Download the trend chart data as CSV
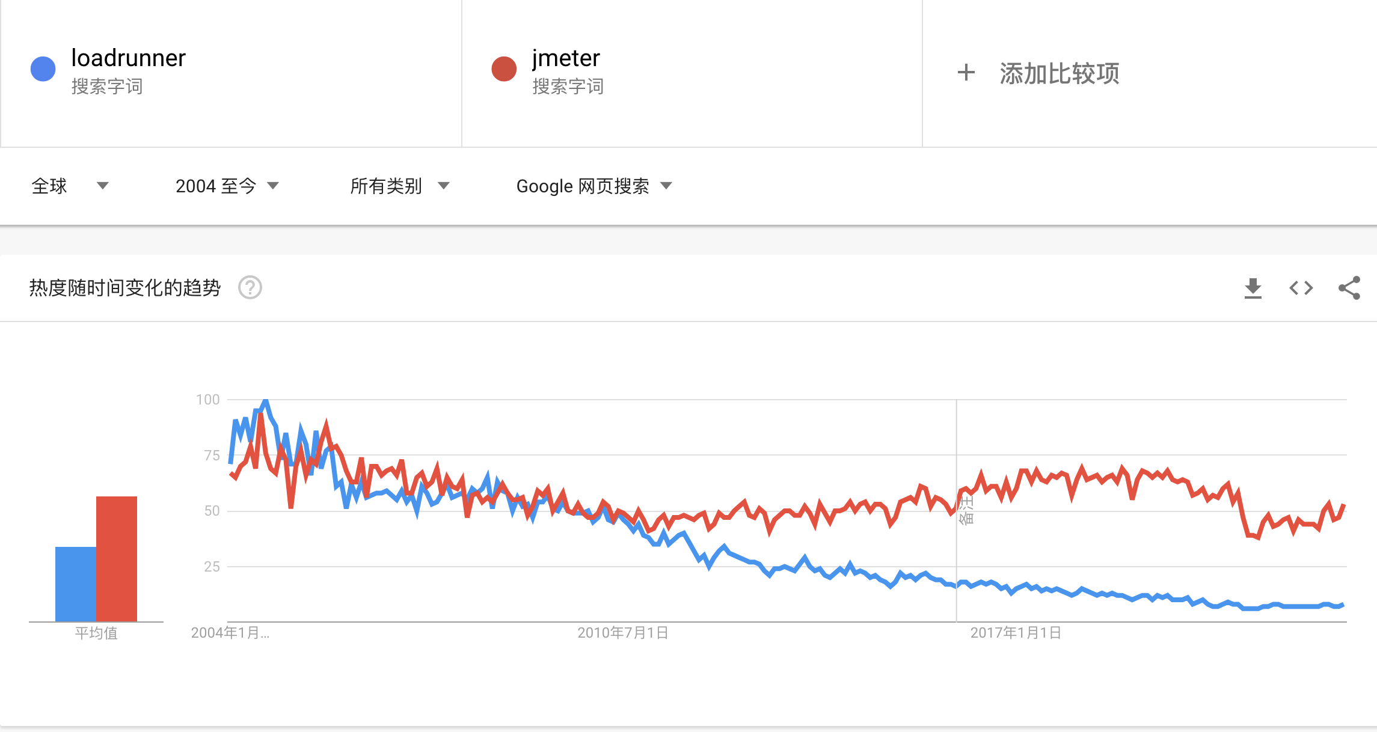 pyautogui.click(x=1253, y=288)
